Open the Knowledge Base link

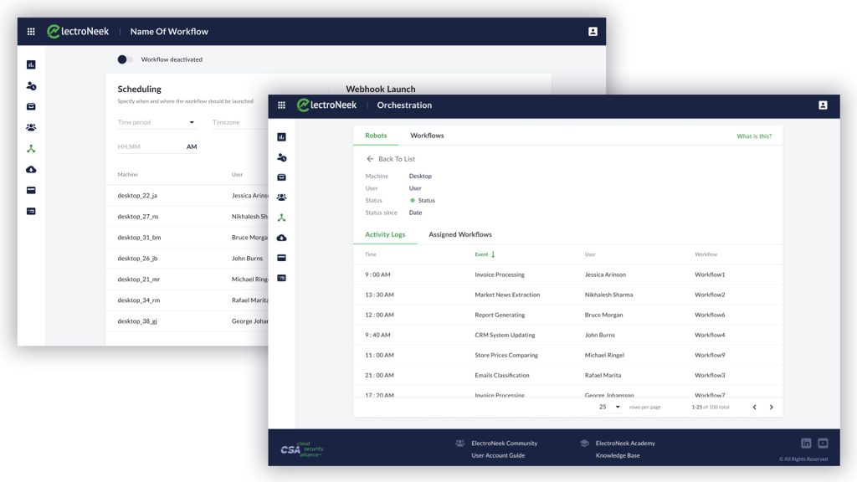618,455
